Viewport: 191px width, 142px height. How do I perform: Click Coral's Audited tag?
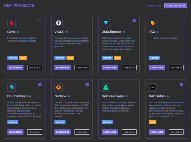(13, 58)
